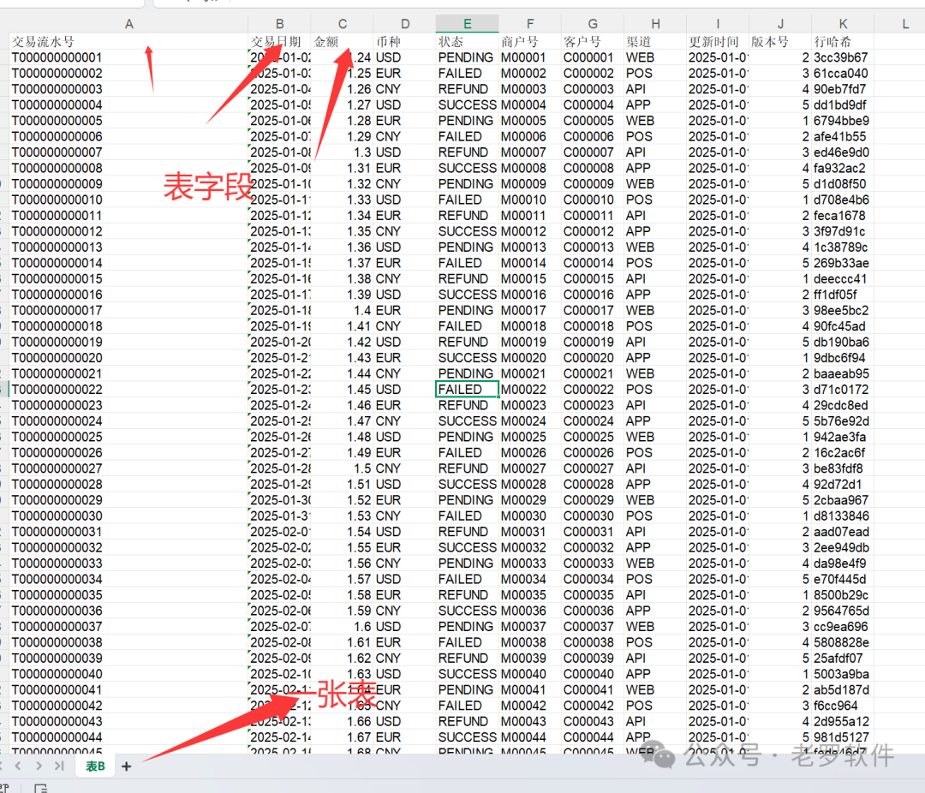Click the 更新时间 header cell
This screenshot has width=925, height=793.
point(718,41)
